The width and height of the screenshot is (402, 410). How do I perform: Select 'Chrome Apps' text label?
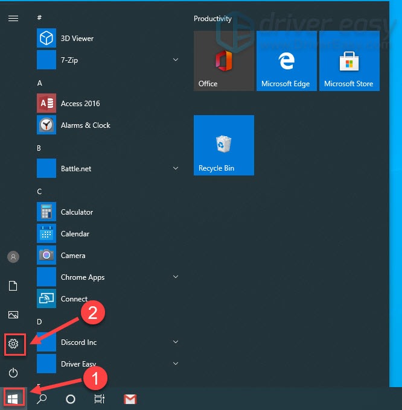click(83, 277)
